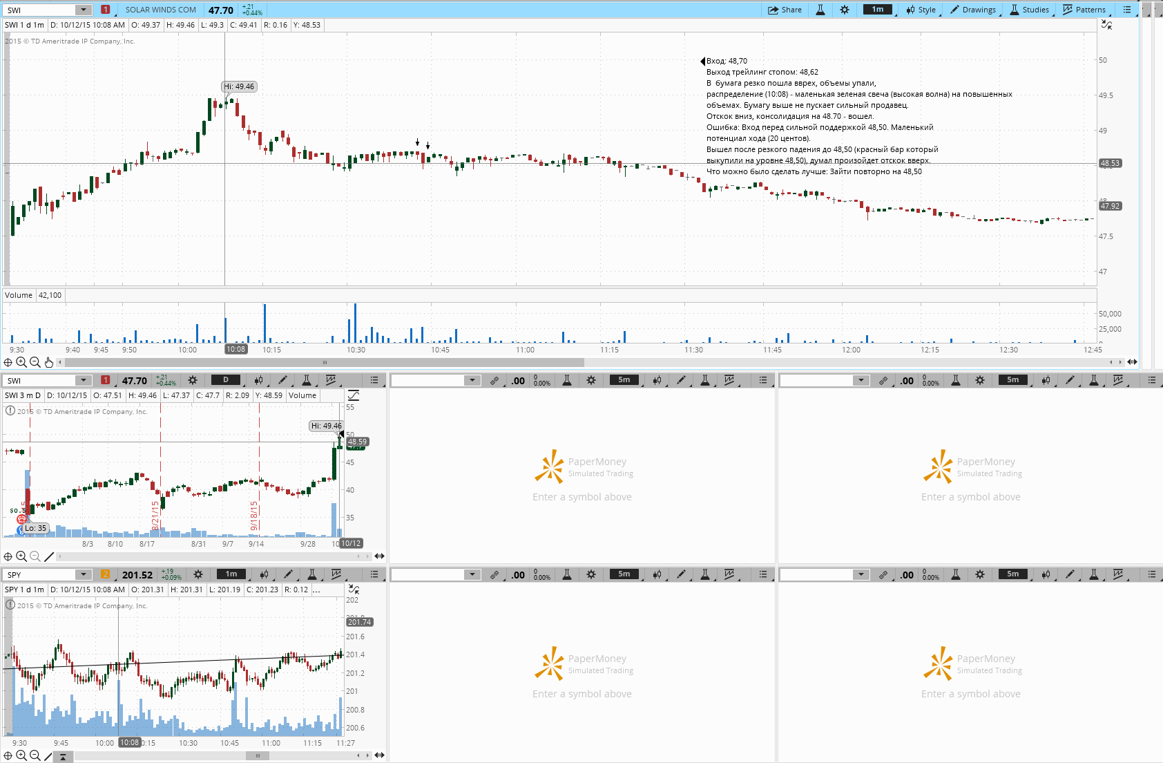Expand the SPY symbol dropdown
Screen dimensions: 1163x763
click(84, 574)
